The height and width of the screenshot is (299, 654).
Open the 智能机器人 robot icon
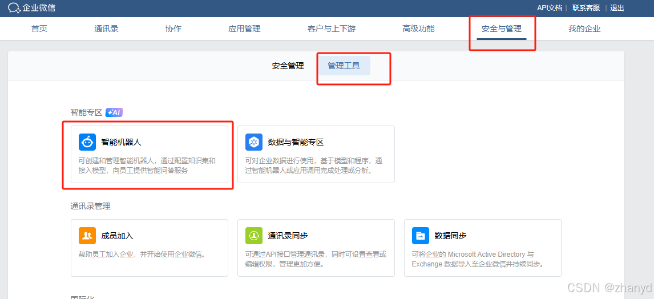click(x=87, y=142)
